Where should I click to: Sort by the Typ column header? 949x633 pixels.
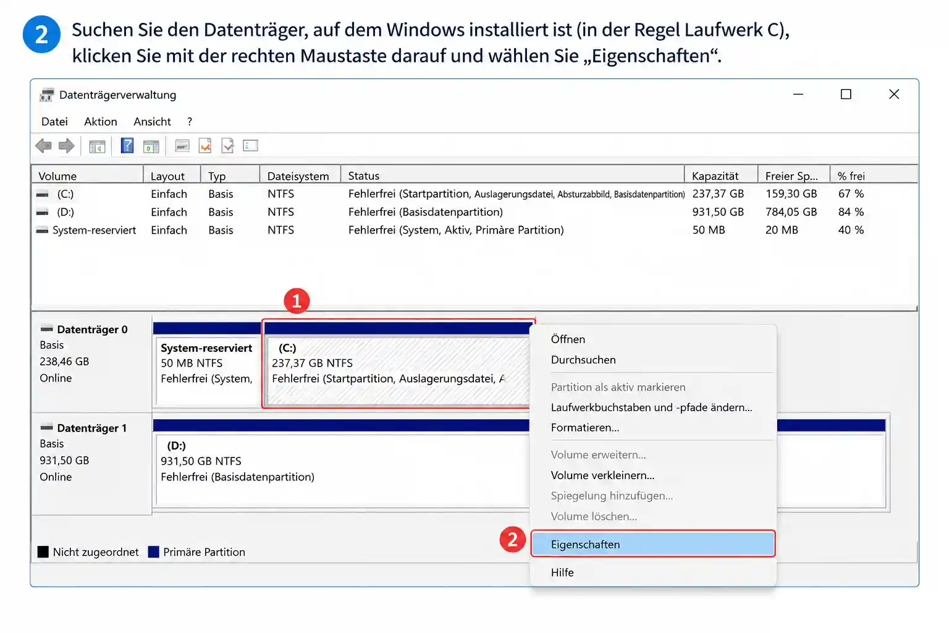[x=230, y=176]
